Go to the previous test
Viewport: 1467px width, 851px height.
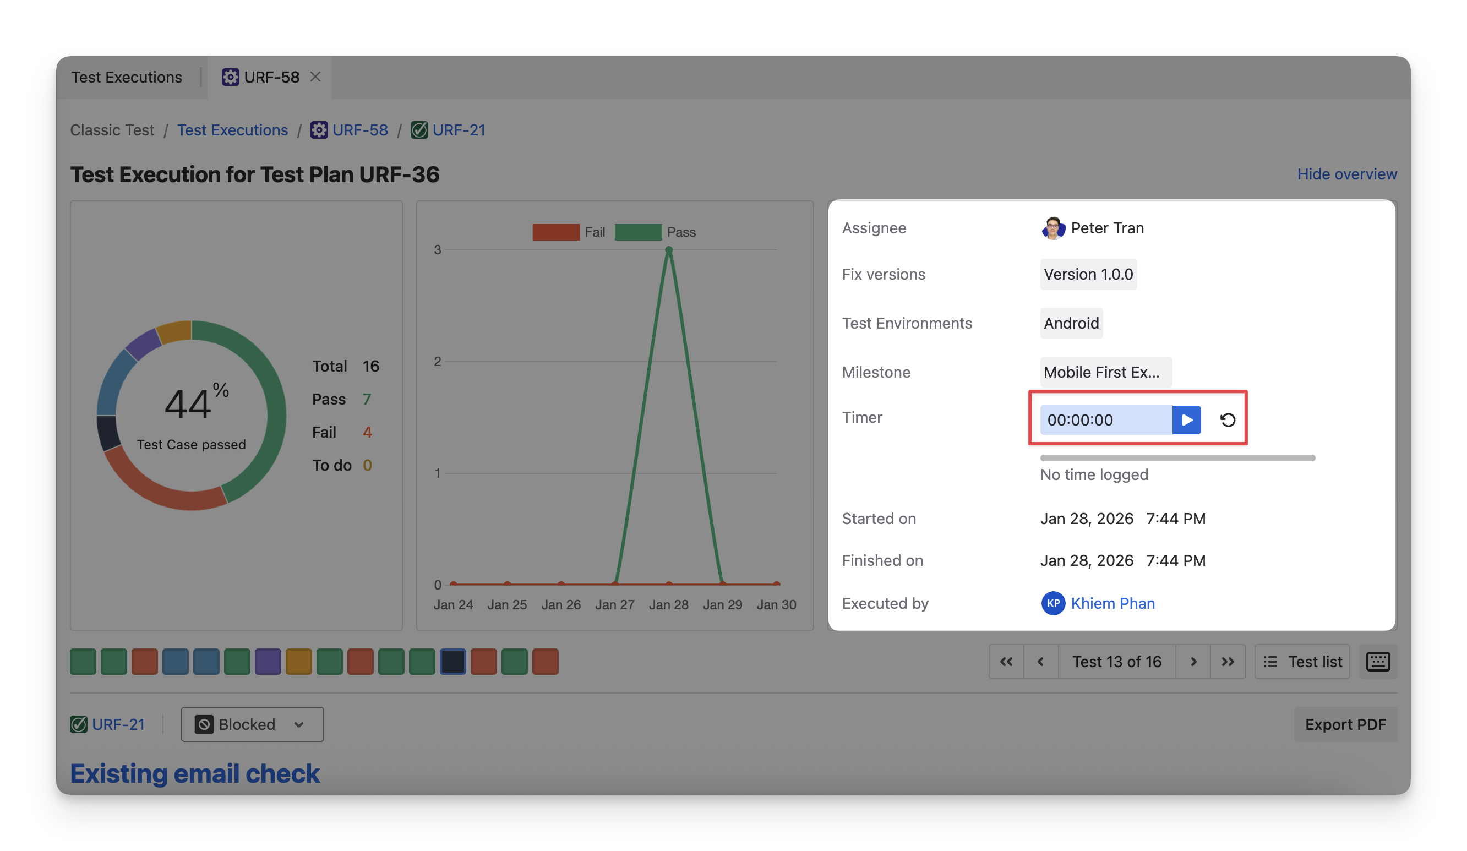[x=1041, y=661]
